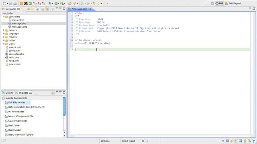Screen dimensions: 257x144
Task: Select XML Installation File (Component) snippet
Action: 27,107
